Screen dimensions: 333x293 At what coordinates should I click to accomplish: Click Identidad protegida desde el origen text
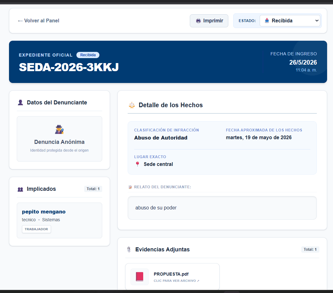(x=59, y=150)
